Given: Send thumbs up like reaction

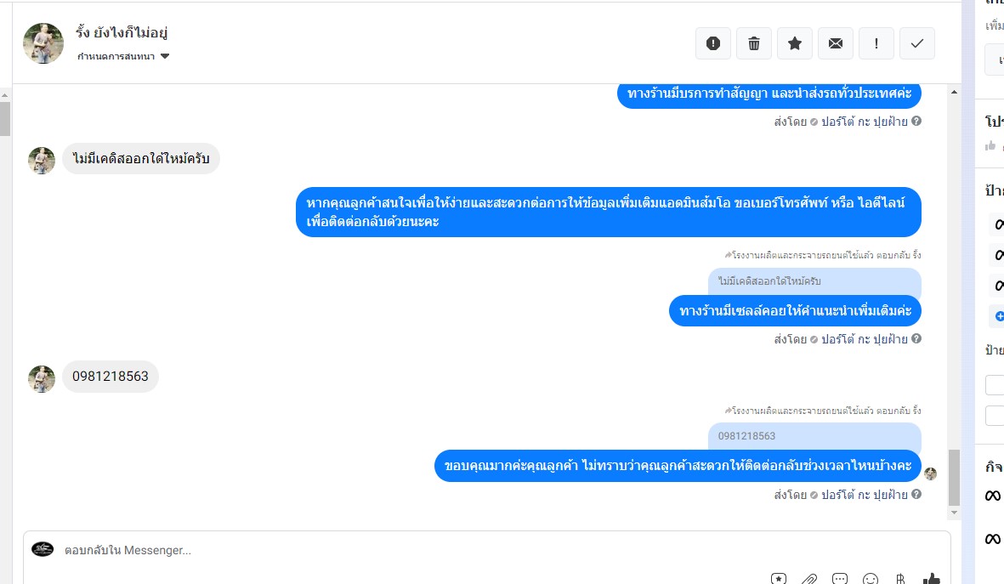Looking at the screenshot, I should (x=932, y=579).
